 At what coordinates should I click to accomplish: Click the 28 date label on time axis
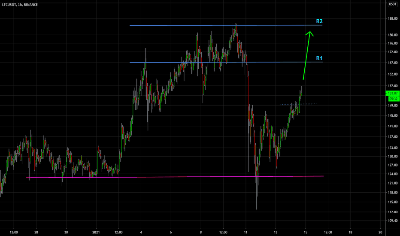36,232
